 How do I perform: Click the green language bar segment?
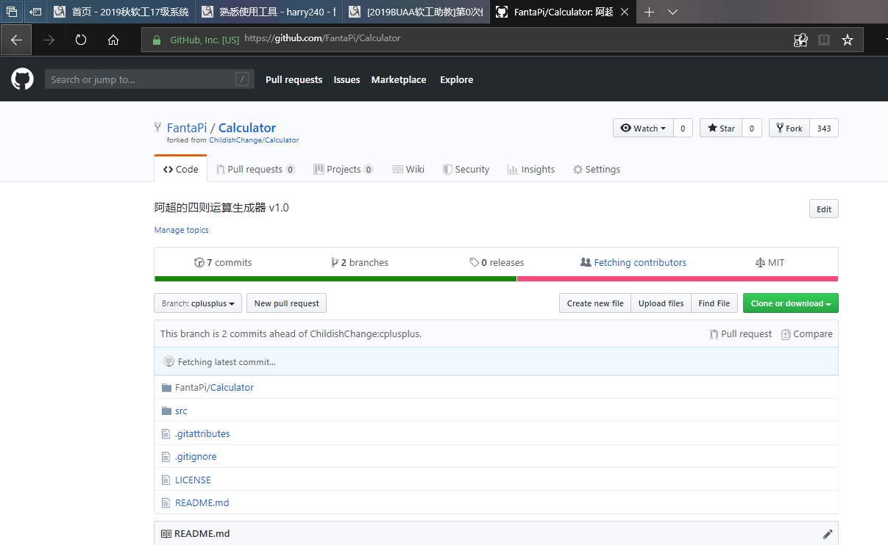pos(335,279)
